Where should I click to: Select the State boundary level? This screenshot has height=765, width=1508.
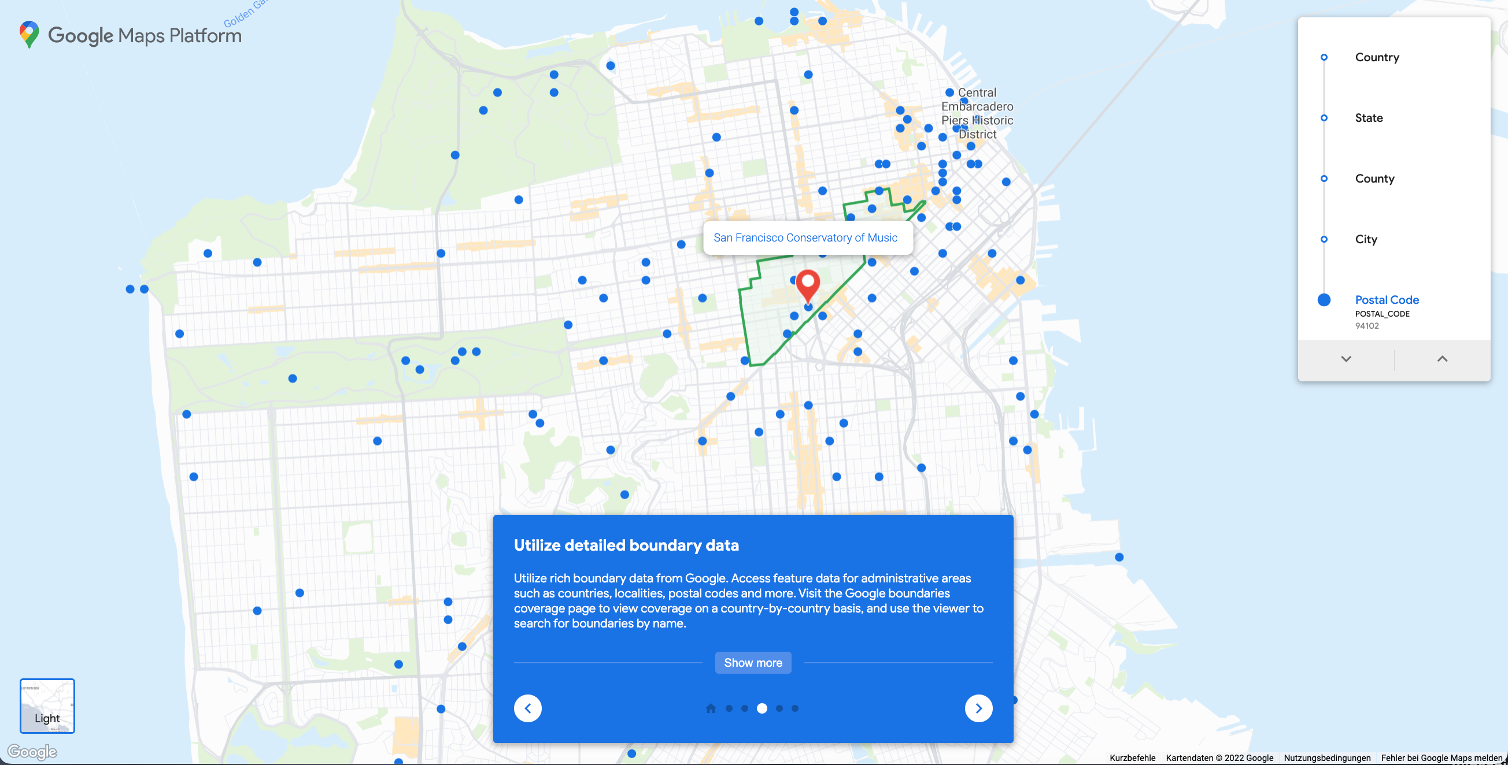[1369, 118]
